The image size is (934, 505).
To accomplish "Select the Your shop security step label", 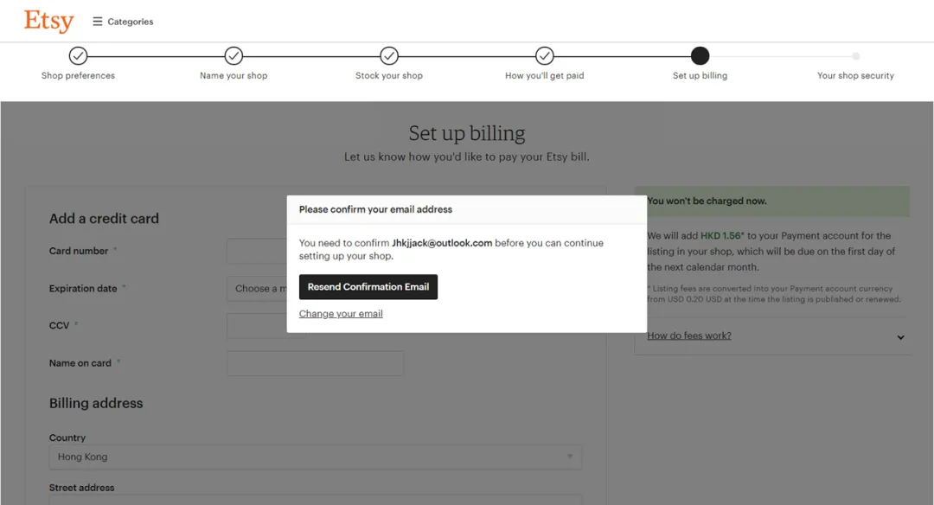I will (x=855, y=76).
